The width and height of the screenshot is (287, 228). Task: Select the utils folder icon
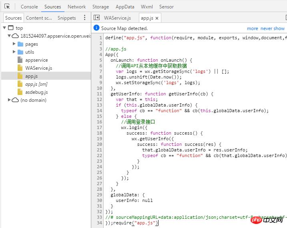20,52
